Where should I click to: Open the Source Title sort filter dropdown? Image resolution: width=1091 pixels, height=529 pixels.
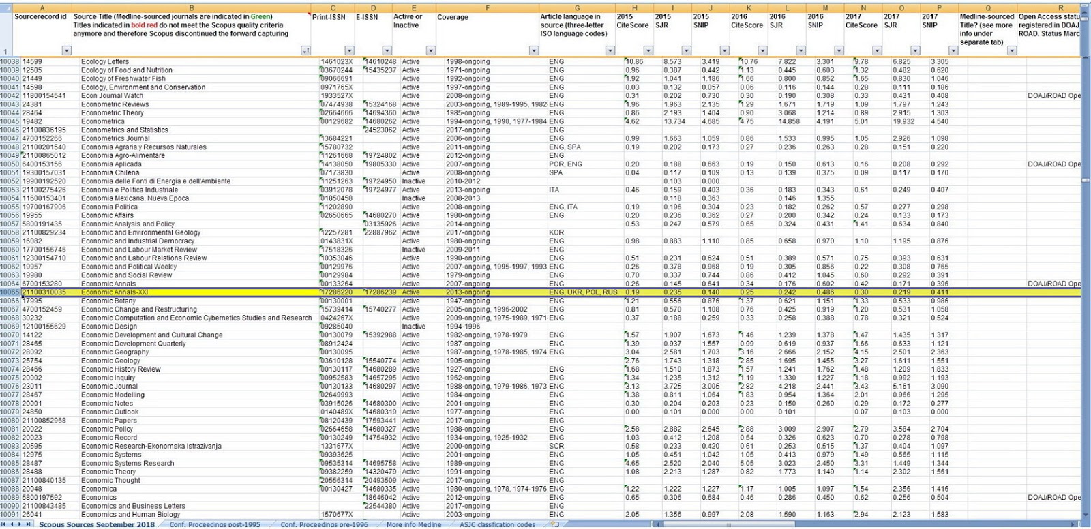pos(305,50)
